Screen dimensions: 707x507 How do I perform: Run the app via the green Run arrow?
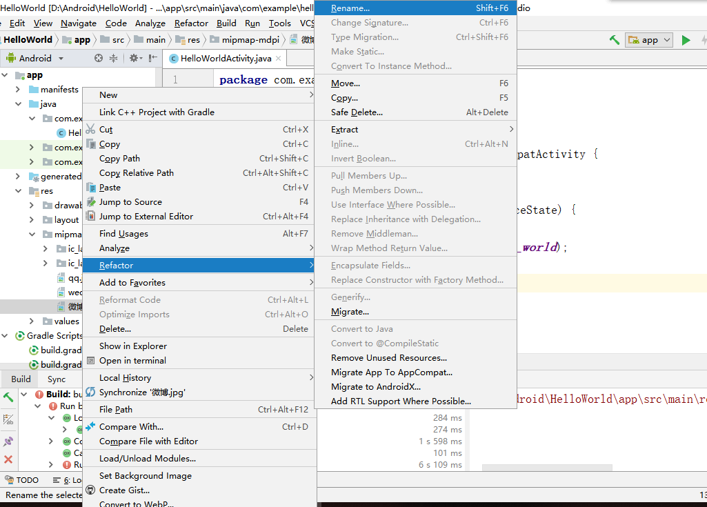pyautogui.click(x=686, y=41)
